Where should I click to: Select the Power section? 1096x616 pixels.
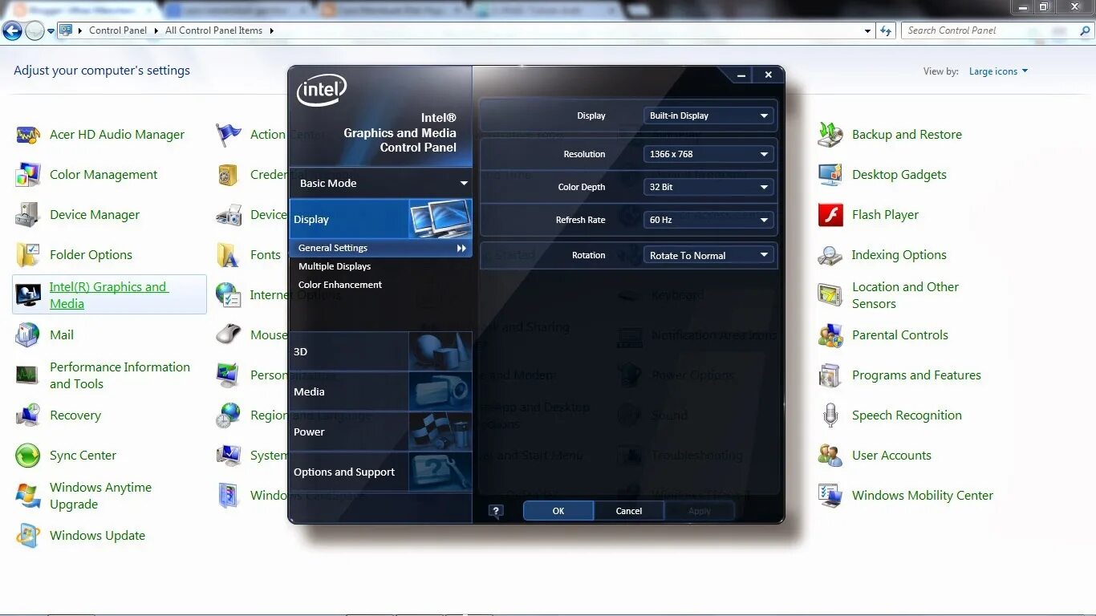(381, 432)
